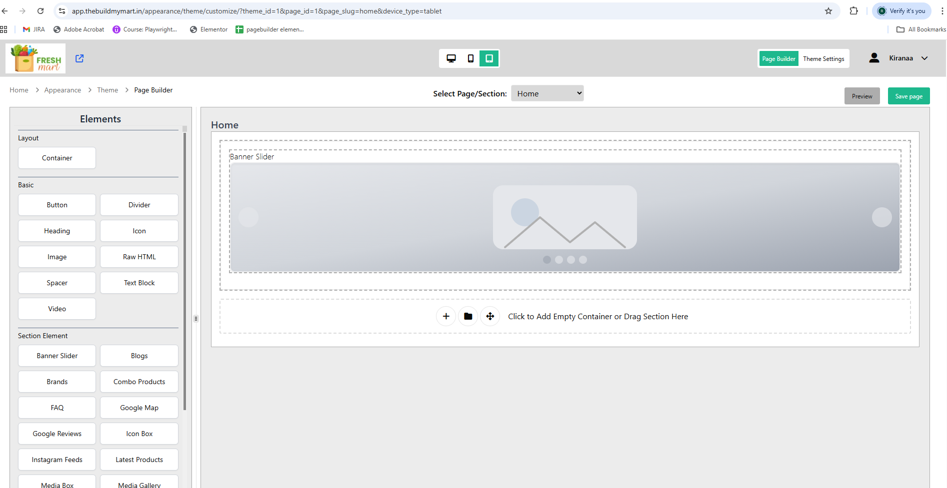Click the Fresh Mart logo
This screenshot has width=947, height=488.
(x=35, y=58)
